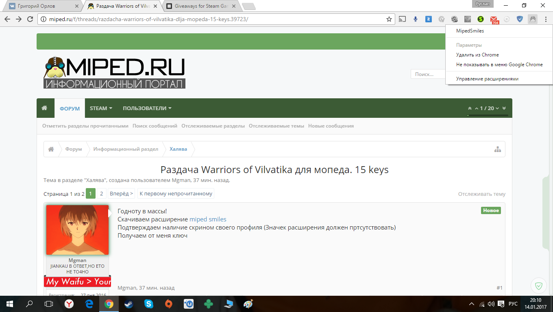The image size is (553, 312).
Task: Select 'Удалить из Chrome' menu entry
Action: [x=499, y=55]
